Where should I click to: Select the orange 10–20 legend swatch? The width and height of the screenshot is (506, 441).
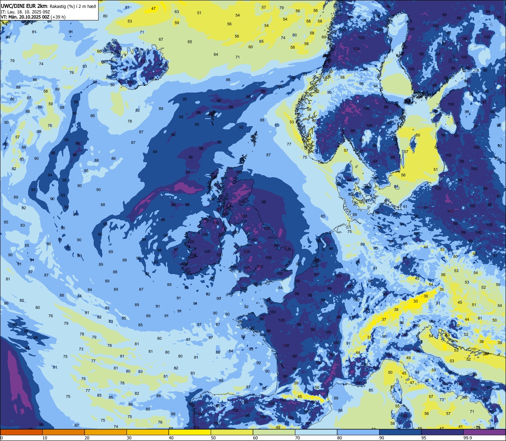(x=63, y=432)
